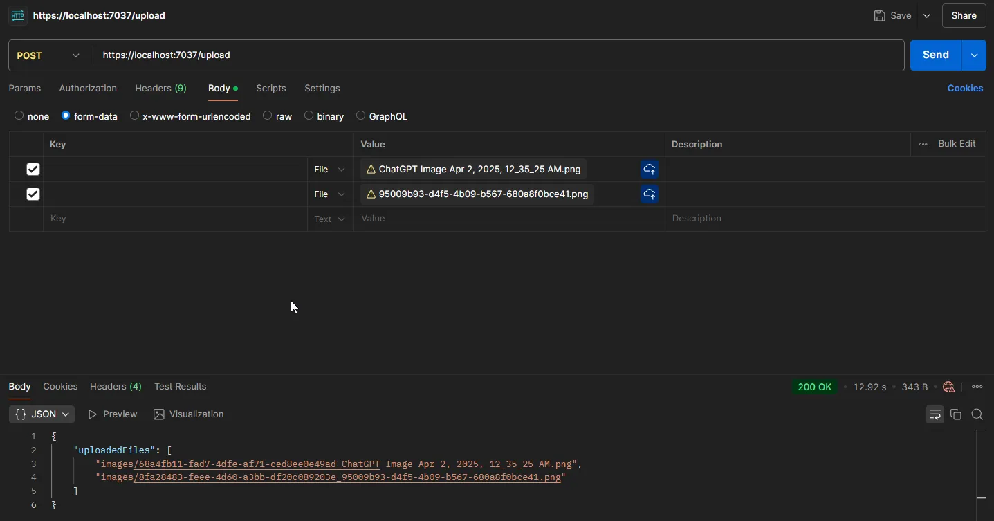Viewport: 994px width, 521px height.
Task: Open the Send button dropdown arrow
Action: pyautogui.click(x=974, y=55)
